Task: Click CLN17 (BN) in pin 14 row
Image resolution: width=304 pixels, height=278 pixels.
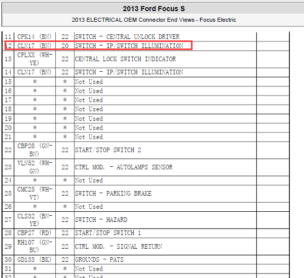Action: [x=34, y=72]
